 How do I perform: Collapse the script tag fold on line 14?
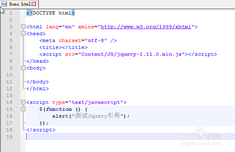click(x=23, y=102)
